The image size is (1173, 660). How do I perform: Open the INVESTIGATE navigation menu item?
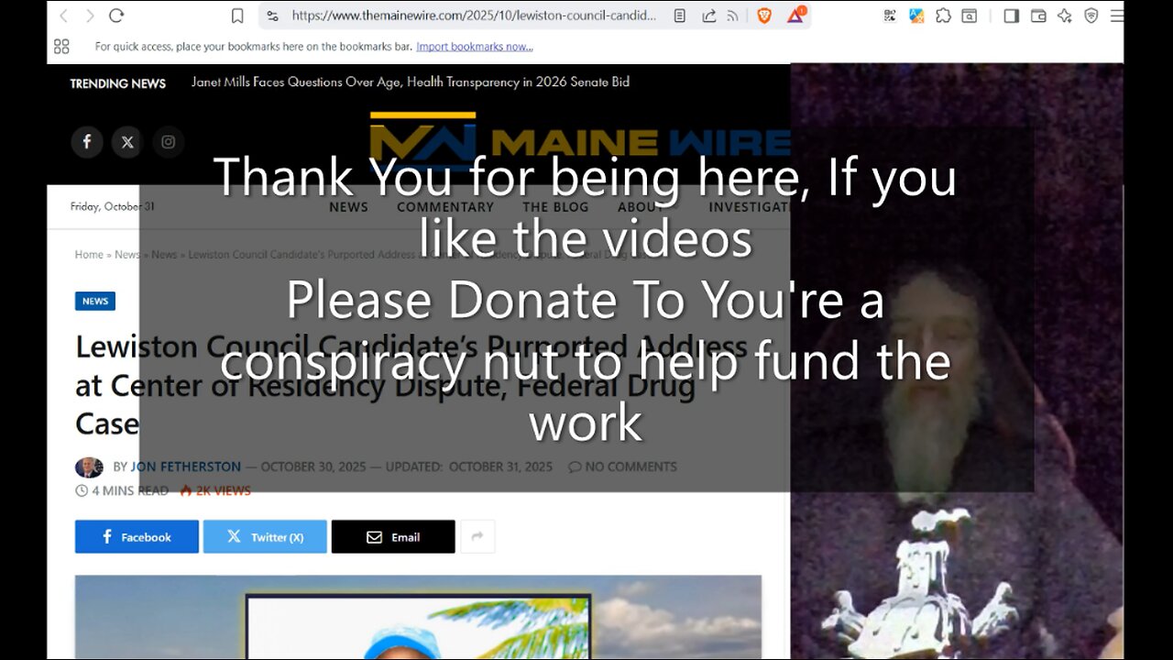[x=750, y=207]
